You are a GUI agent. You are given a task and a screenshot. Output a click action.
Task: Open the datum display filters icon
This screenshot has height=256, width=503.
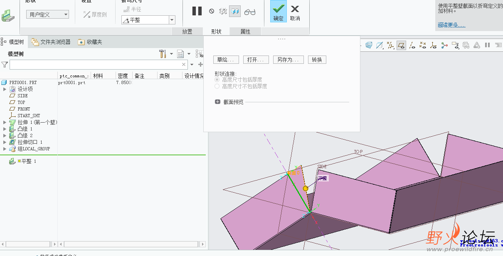click(x=390, y=45)
